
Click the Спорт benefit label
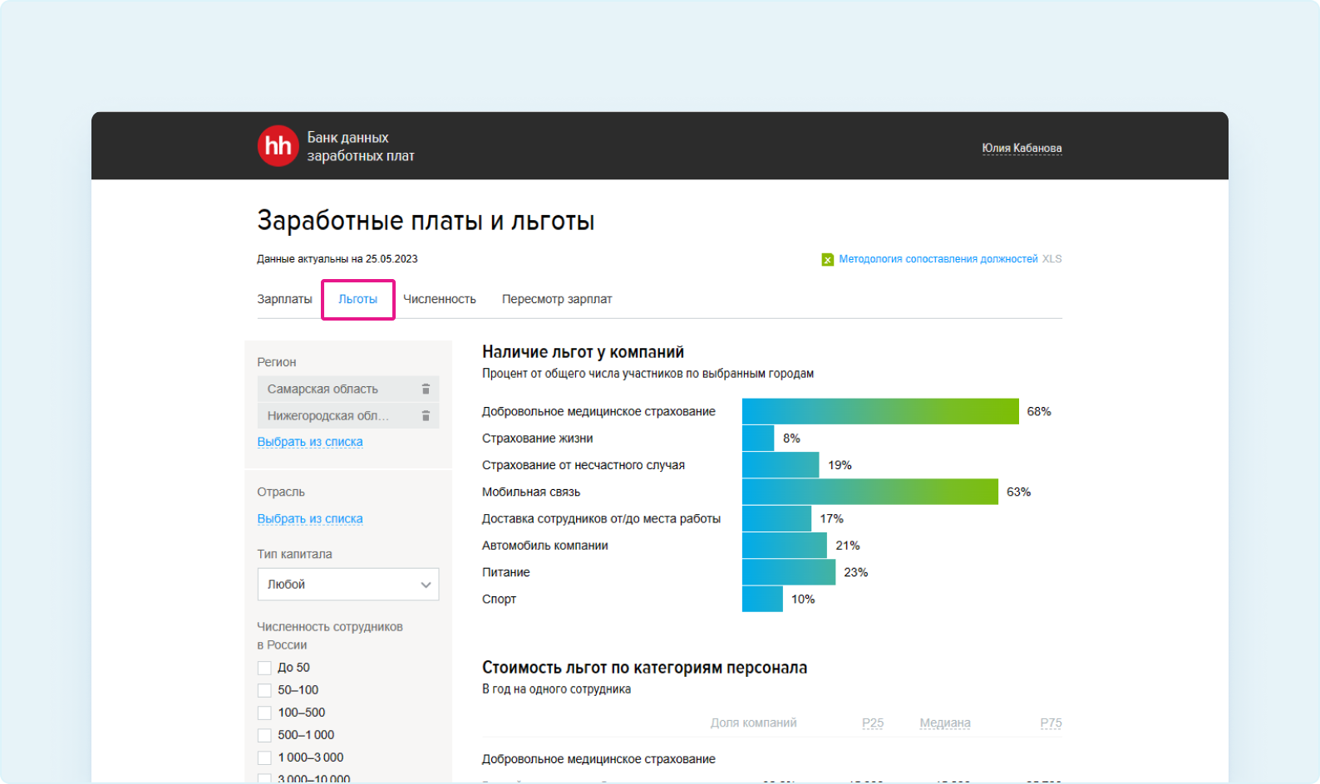[499, 599]
